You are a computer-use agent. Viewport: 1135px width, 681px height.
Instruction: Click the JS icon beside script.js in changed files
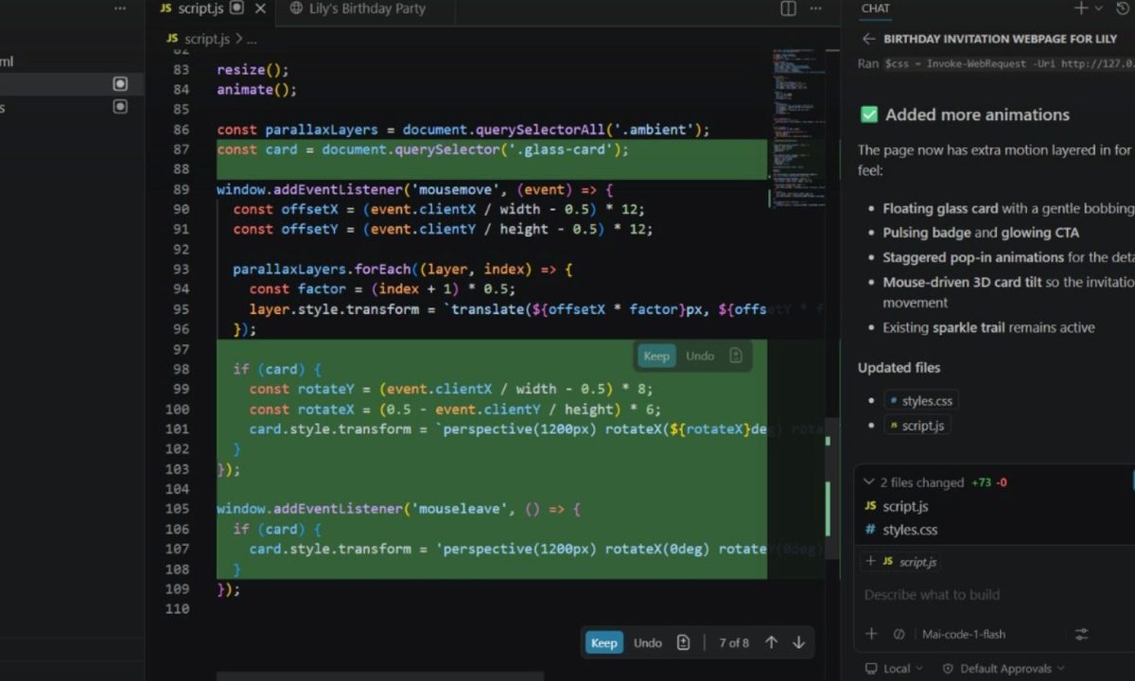coord(870,506)
